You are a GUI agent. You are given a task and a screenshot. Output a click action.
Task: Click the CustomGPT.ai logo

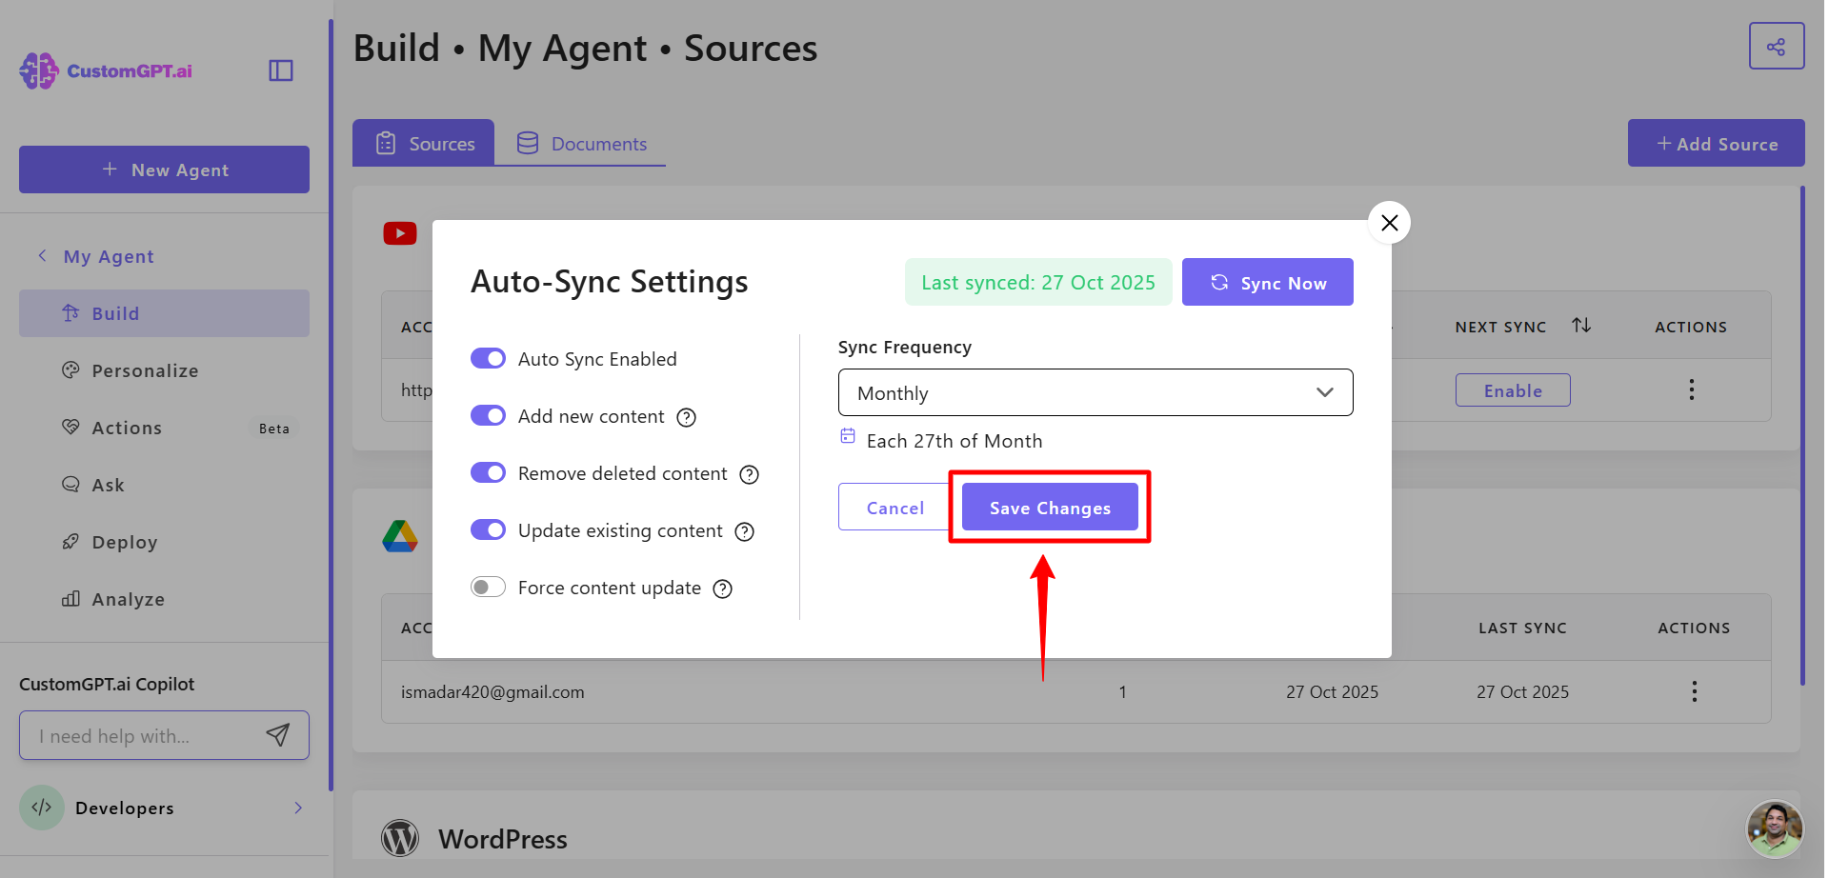[106, 70]
